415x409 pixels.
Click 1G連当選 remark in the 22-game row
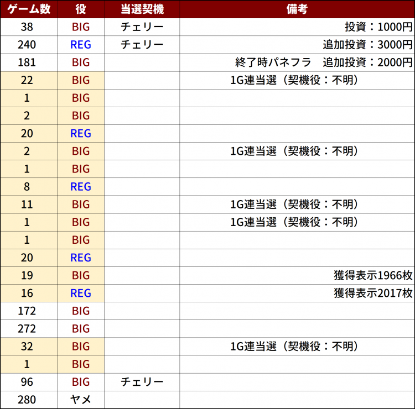tap(294, 80)
